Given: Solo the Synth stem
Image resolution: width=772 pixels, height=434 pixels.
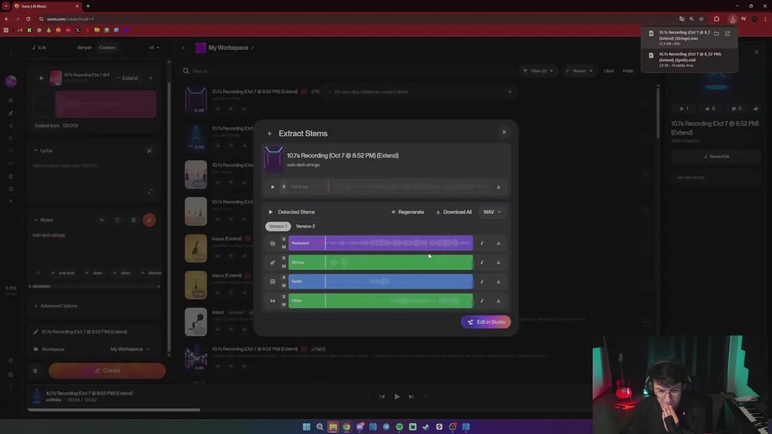Looking at the screenshot, I should pos(283,278).
